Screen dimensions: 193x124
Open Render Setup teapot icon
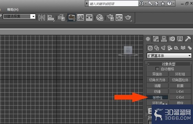[x=110, y=17]
